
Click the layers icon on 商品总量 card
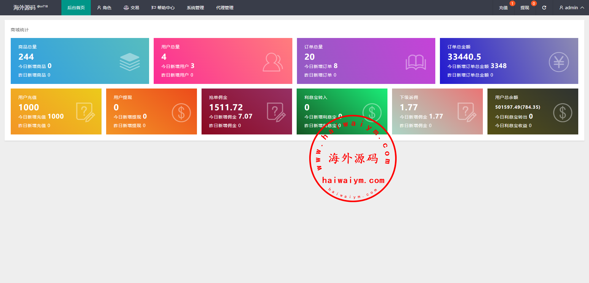(129, 62)
